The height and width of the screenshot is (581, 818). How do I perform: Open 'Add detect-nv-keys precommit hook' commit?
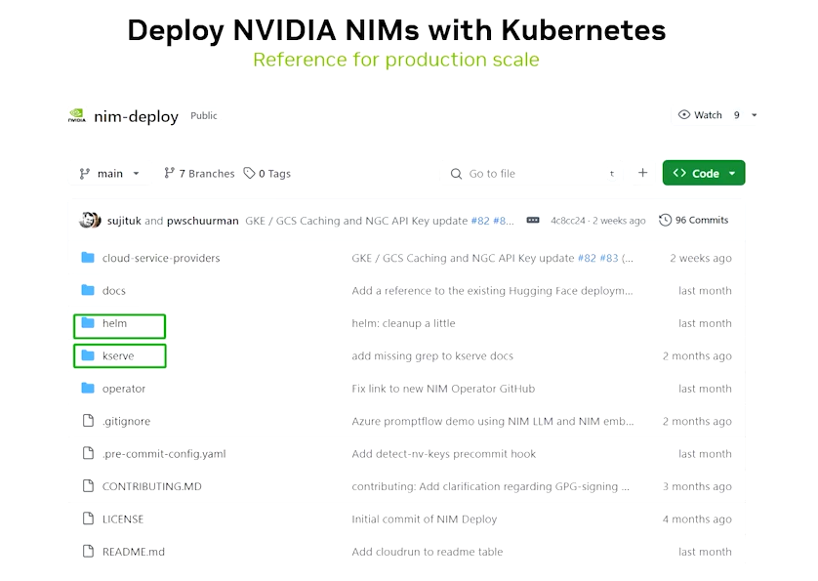pyautogui.click(x=444, y=454)
